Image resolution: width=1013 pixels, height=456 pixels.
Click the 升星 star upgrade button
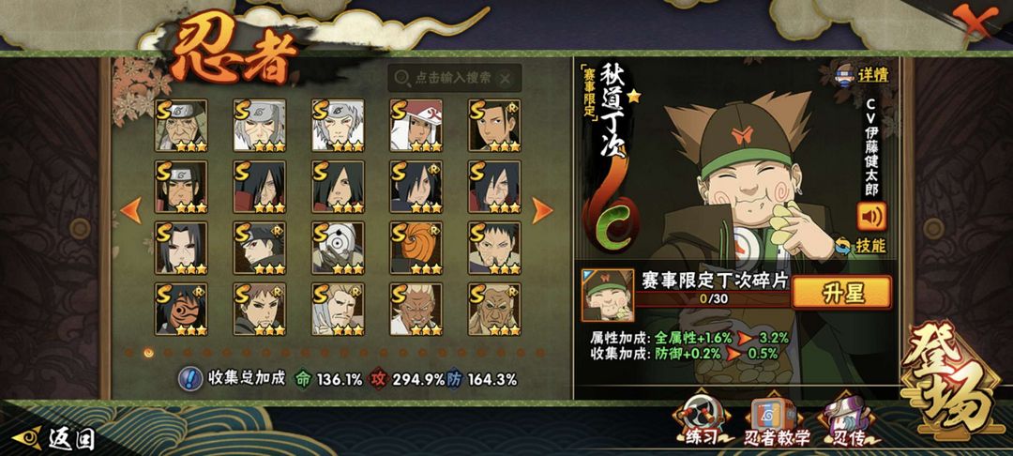click(841, 293)
